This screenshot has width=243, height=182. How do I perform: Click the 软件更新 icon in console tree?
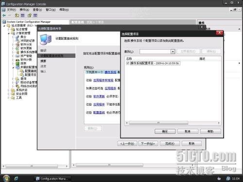point(17,48)
